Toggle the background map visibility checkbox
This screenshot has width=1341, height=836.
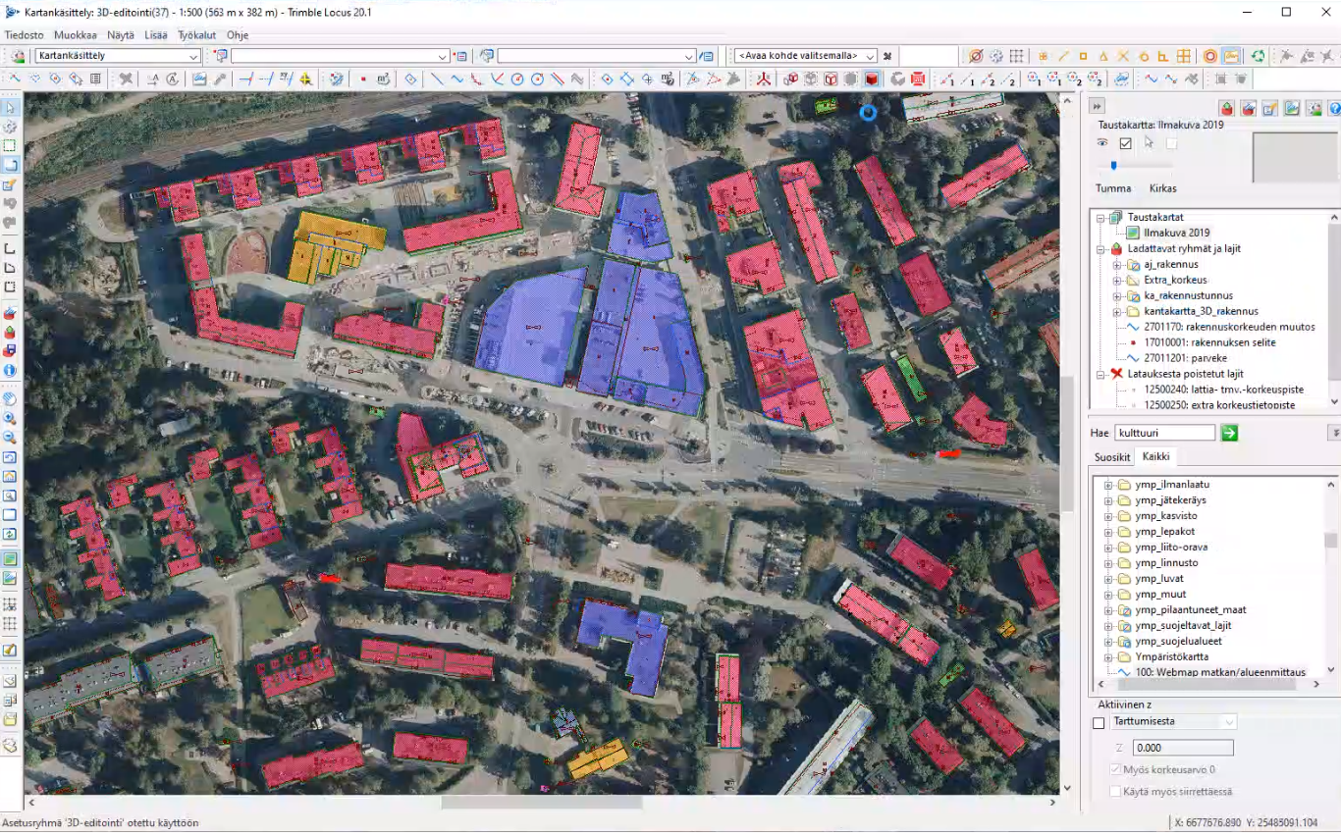(1125, 143)
